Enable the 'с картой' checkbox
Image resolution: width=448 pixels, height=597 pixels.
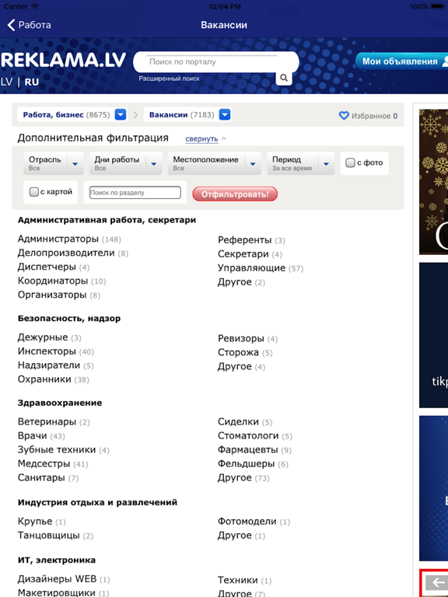click(34, 192)
